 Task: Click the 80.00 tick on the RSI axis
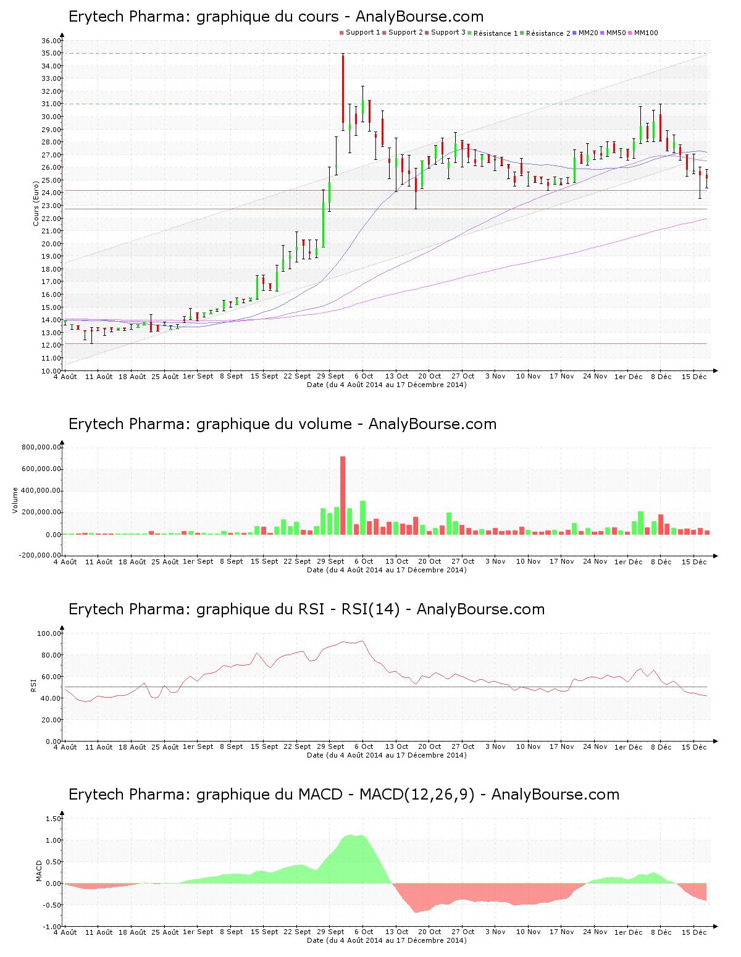click(x=51, y=655)
